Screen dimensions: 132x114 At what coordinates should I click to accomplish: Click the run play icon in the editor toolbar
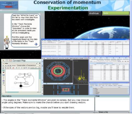click(22, 68)
